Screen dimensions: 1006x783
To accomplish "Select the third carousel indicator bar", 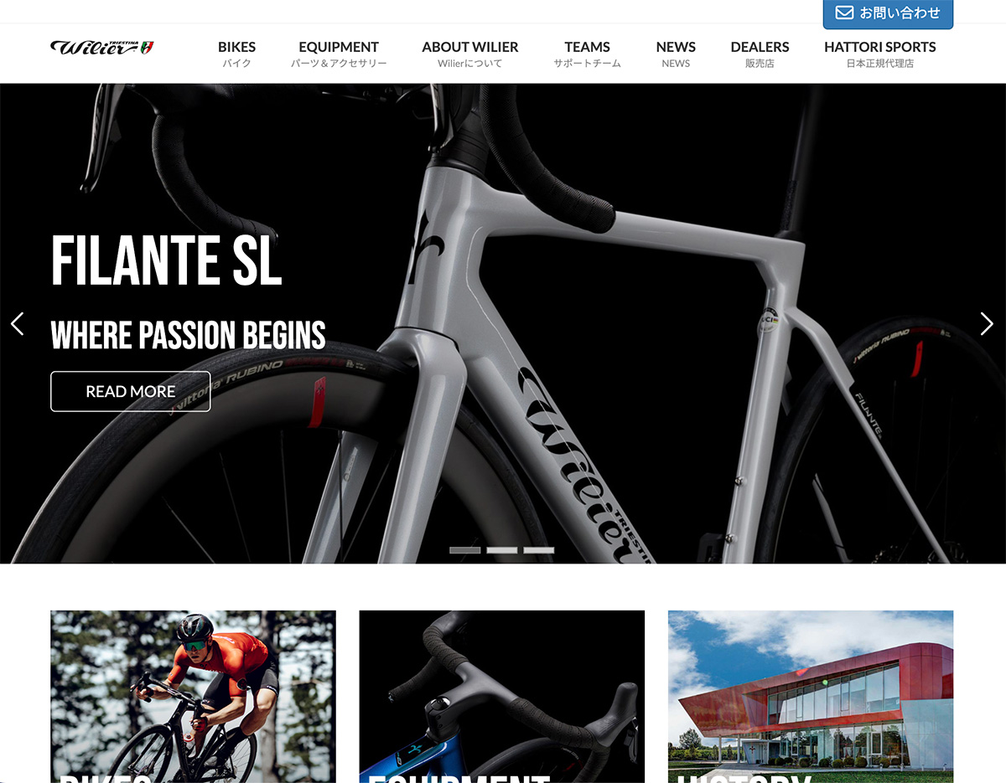I will tap(539, 550).
